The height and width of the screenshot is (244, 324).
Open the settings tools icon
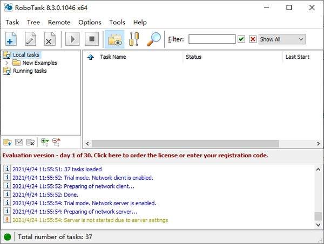[x=134, y=39]
